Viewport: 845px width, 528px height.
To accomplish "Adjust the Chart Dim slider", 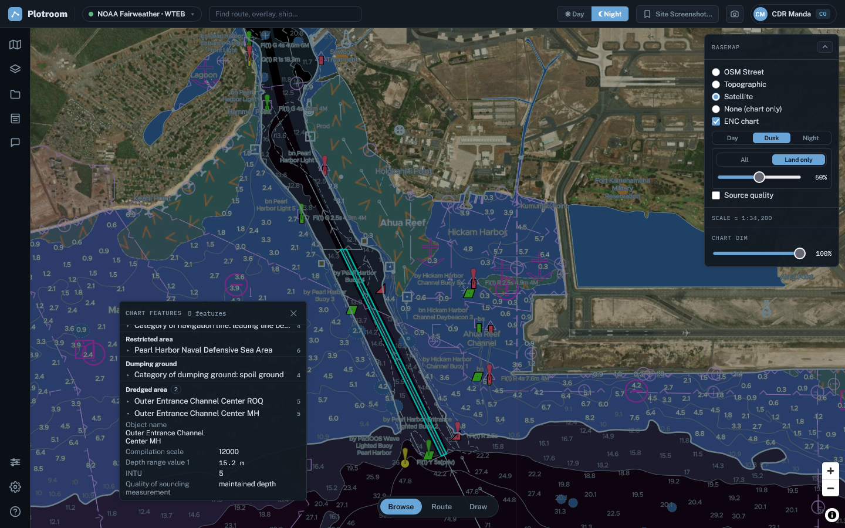I will point(800,253).
